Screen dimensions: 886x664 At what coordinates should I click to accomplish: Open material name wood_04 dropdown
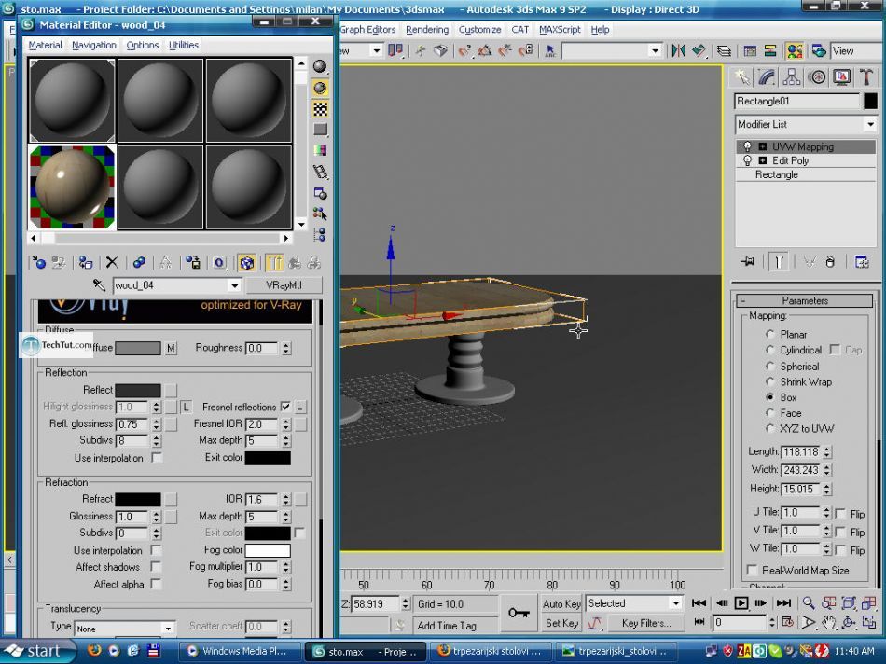tap(234, 285)
